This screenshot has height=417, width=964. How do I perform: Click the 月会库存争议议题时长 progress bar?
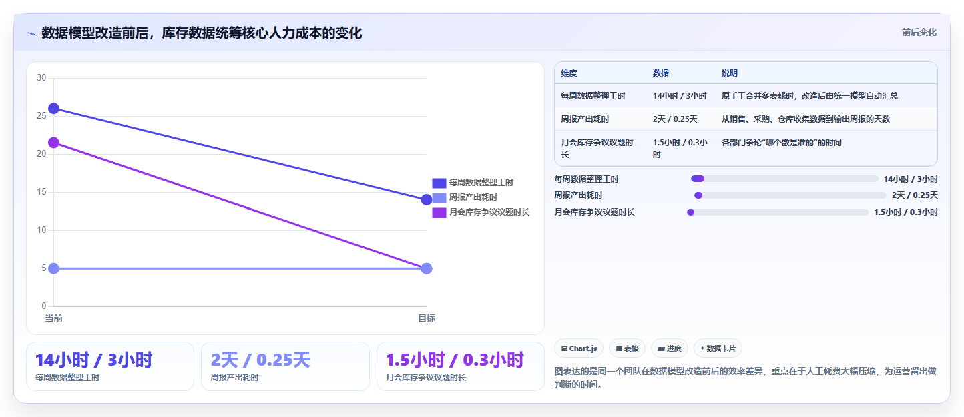778,212
